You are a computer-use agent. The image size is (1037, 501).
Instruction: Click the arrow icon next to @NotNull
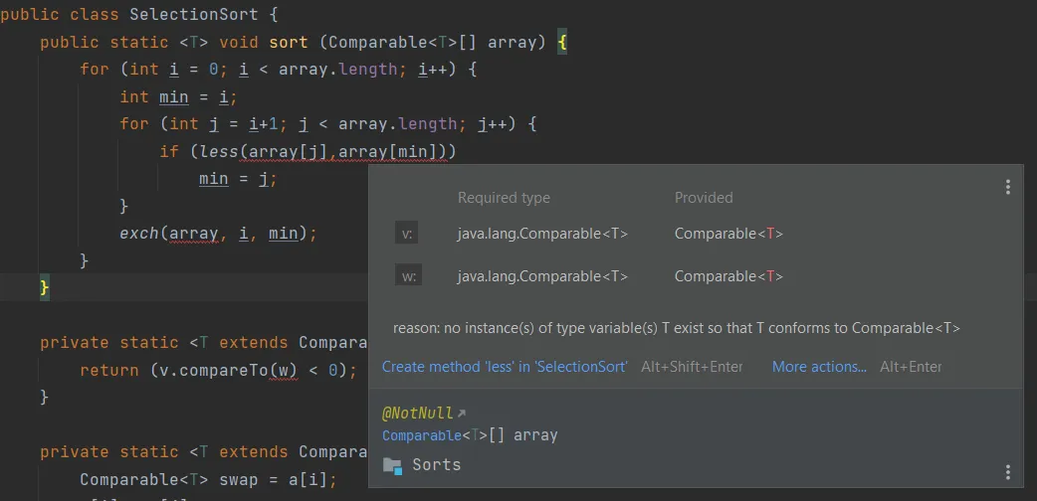coord(462,414)
